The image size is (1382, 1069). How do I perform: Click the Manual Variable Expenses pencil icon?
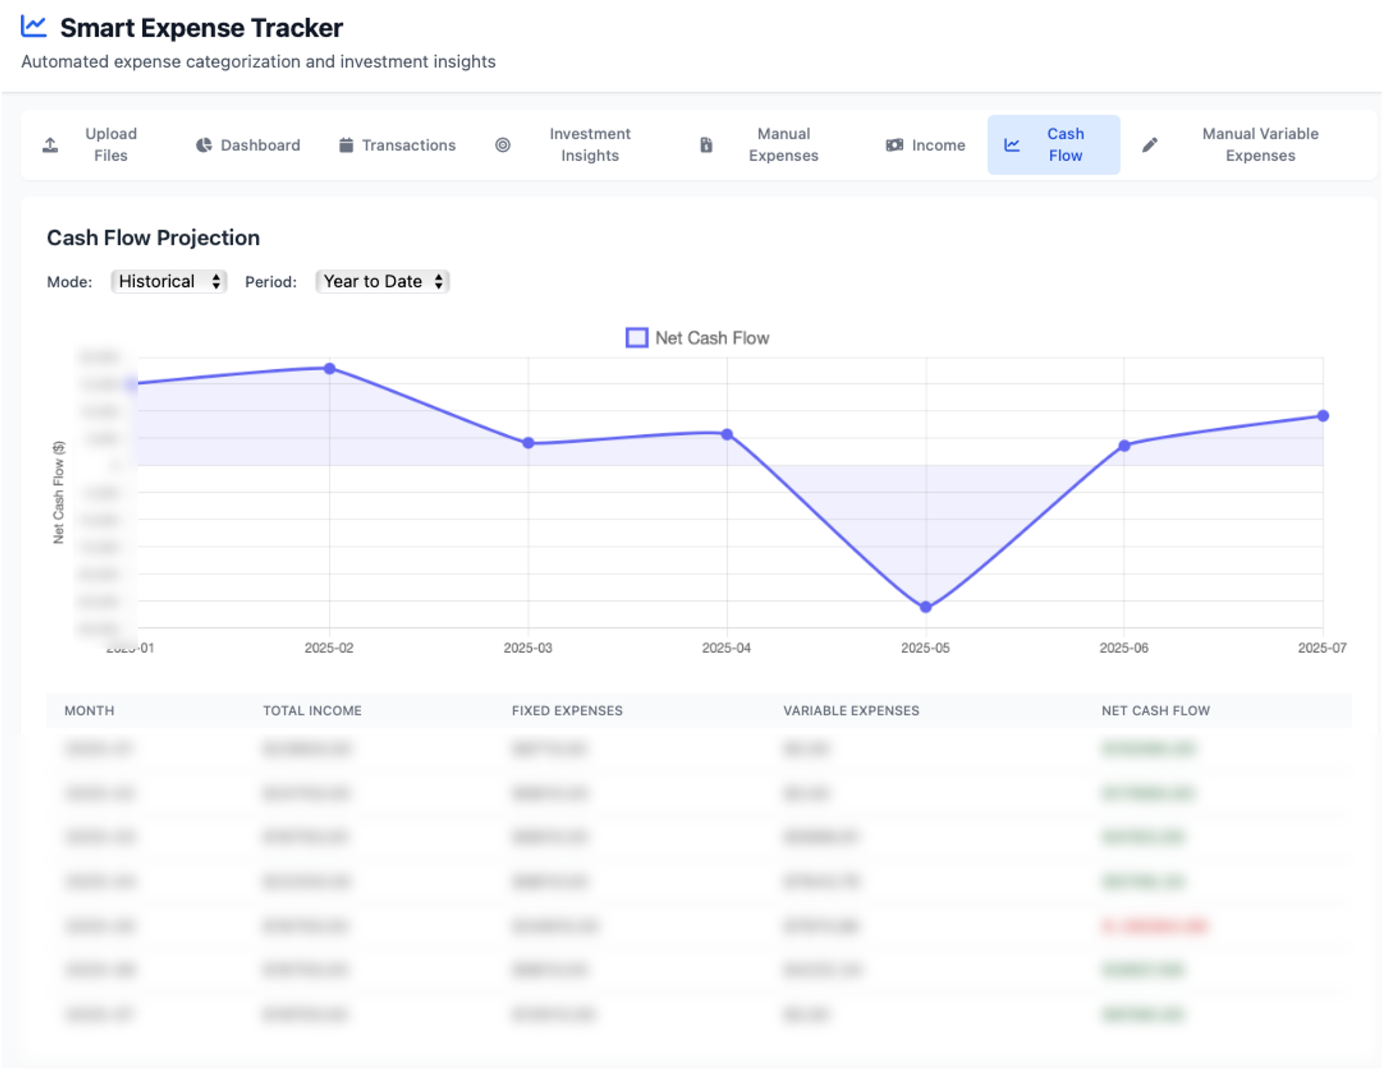[1150, 145]
